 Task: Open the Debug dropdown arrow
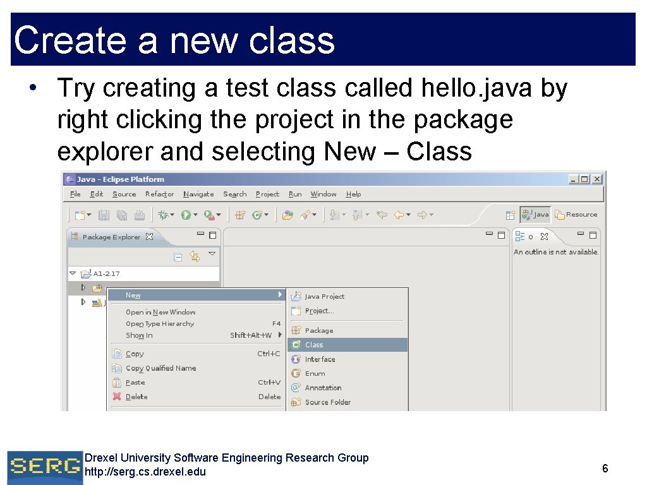(172, 215)
